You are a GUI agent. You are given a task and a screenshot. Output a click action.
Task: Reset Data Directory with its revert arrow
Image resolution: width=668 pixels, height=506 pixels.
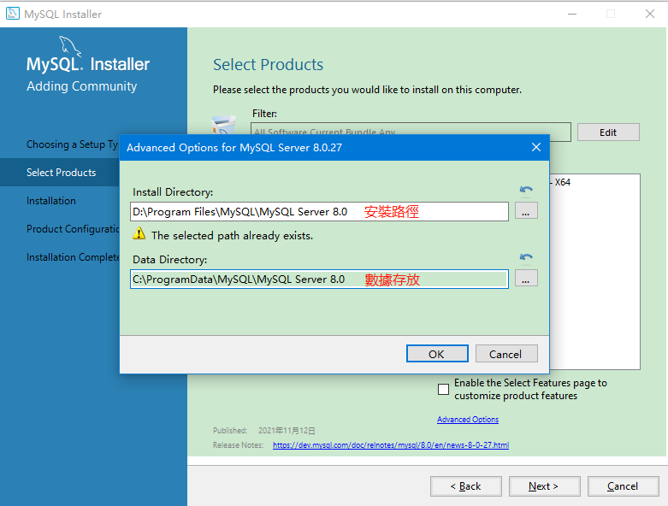[526, 257]
